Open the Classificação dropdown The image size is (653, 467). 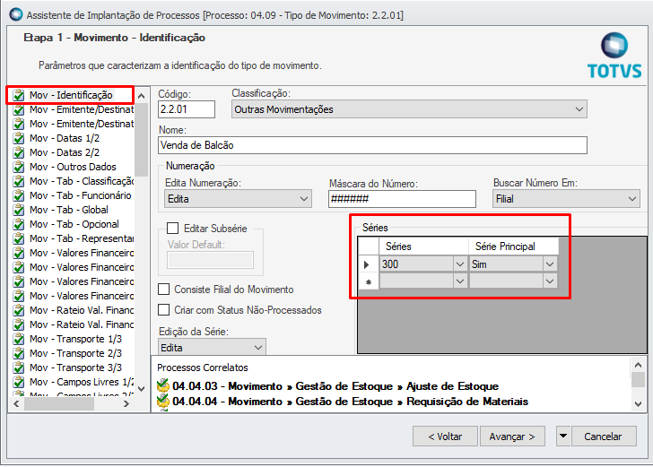pos(579,109)
